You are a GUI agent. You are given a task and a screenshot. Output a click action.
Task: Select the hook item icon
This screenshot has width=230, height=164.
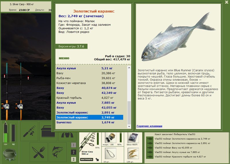point(111,153)
